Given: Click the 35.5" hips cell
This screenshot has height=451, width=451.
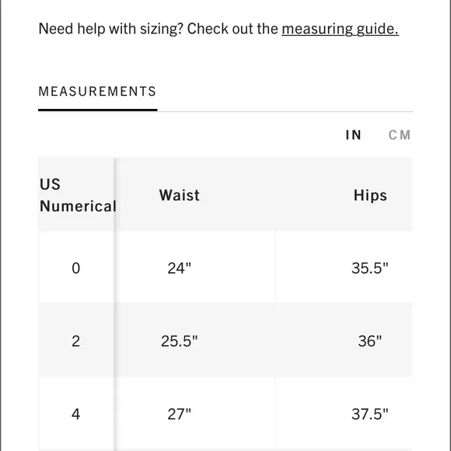Looking at the screenshot, I should [370, 268].
